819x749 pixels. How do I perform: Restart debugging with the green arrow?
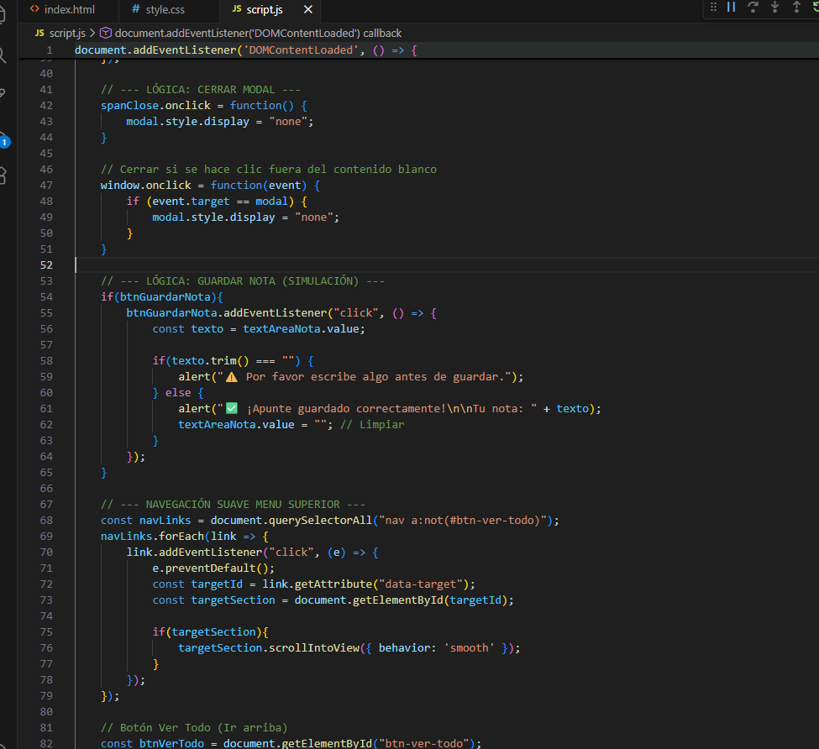[815, 8]
